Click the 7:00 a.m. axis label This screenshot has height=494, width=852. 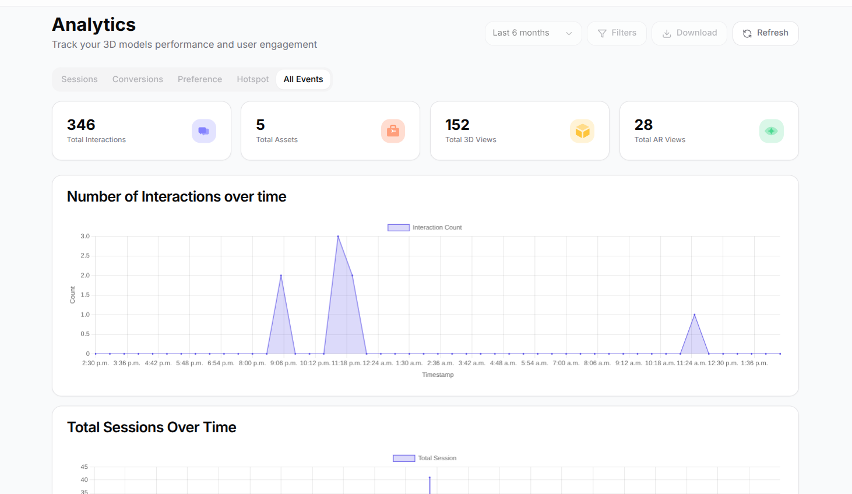(x=566, y=363)
